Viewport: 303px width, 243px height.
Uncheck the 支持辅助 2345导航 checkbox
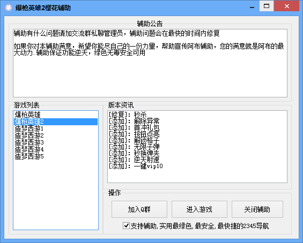tap(126, 226)
